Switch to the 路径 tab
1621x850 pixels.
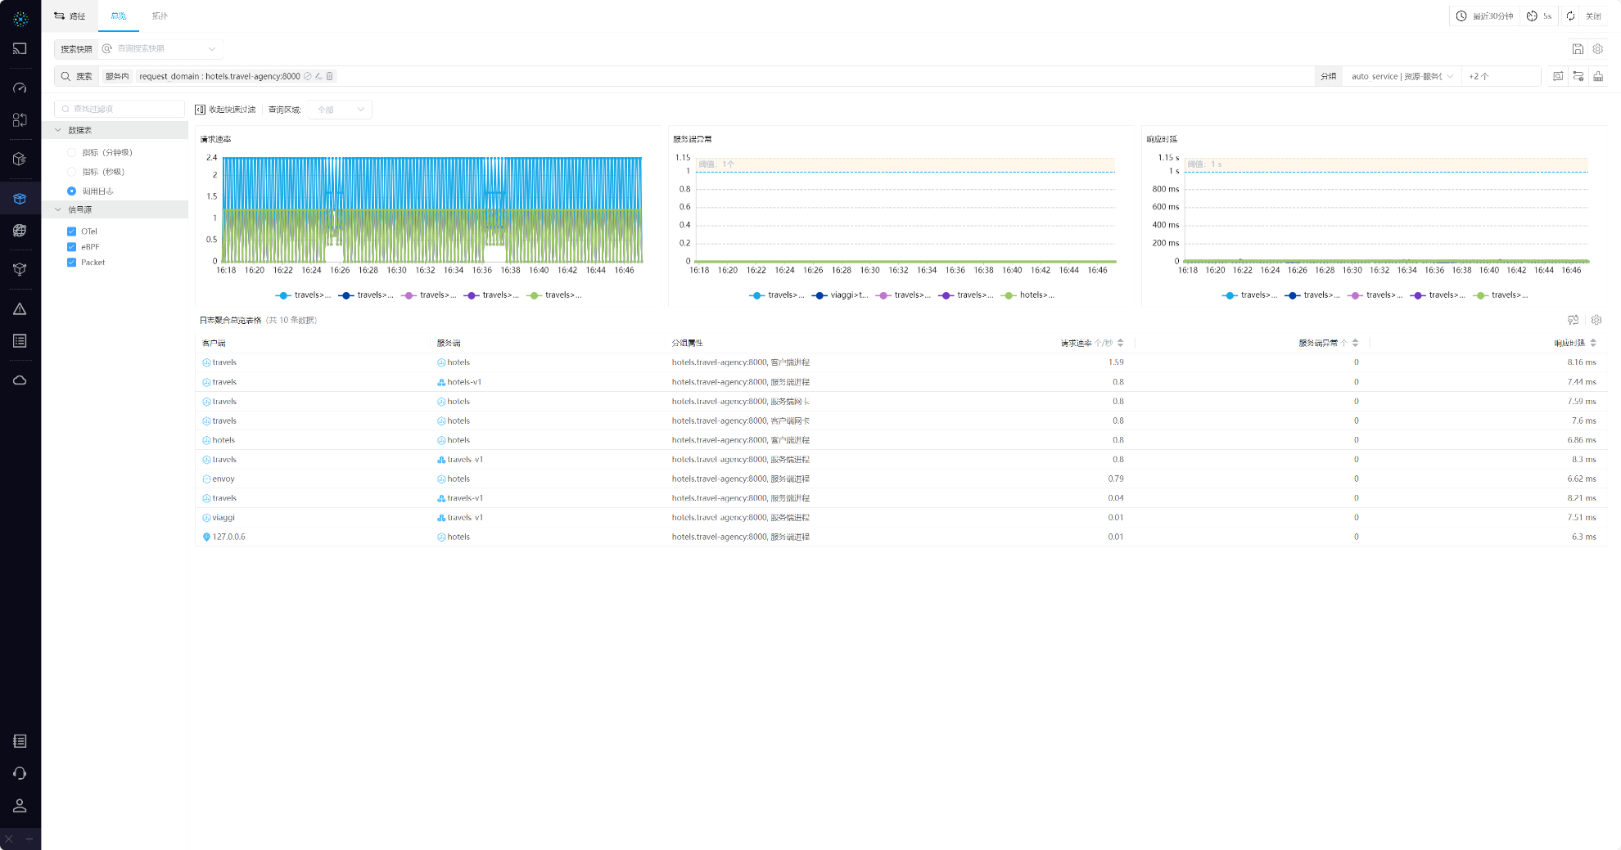click(x=70, y=16)
